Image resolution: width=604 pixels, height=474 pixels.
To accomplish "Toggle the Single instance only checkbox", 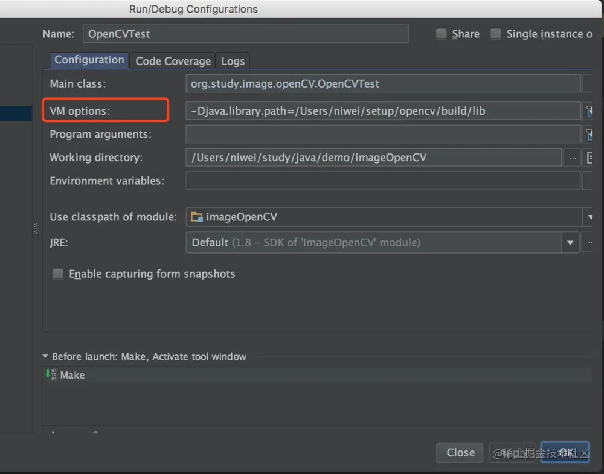I will point(496,34).
